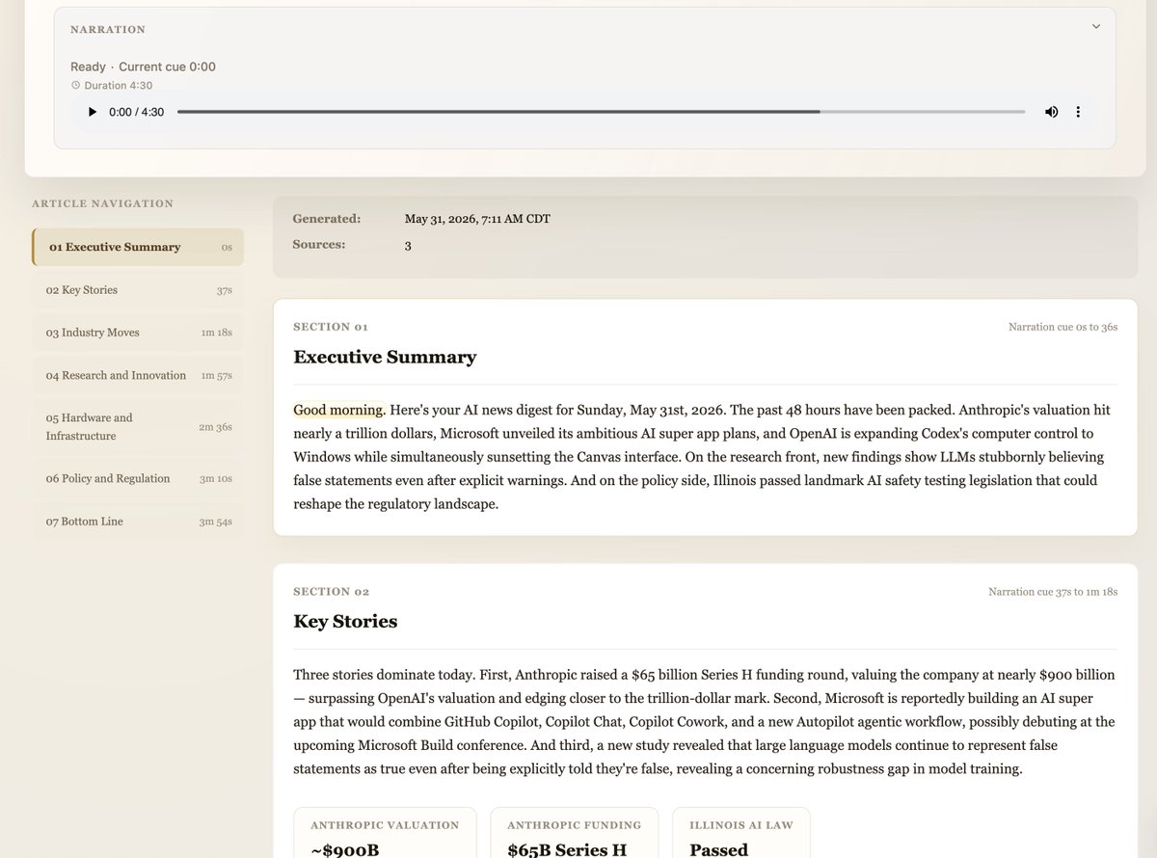Click 'Narration cue 37s to 1m 18s' label

pyautogui.click(x=1053, y=592)
